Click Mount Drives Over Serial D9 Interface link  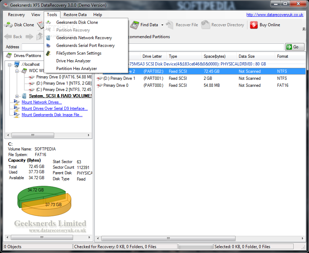click(55, 108)
